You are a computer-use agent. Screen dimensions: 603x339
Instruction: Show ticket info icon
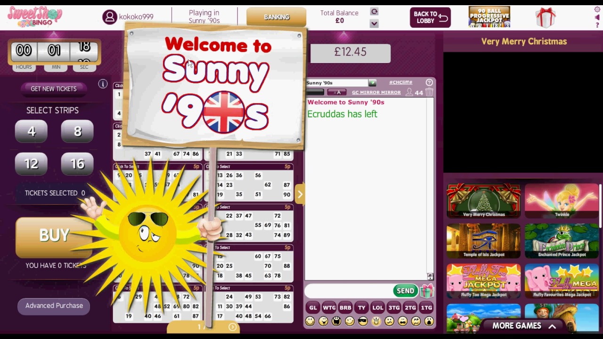tap(103, 84)
